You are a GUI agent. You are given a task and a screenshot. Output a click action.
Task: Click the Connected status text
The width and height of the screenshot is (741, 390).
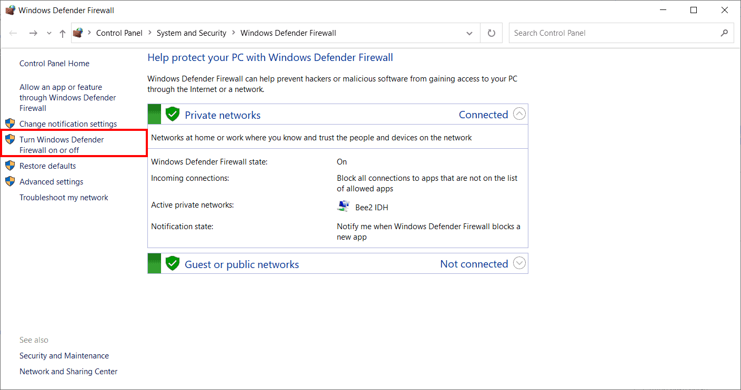click(x=483, y=115)
